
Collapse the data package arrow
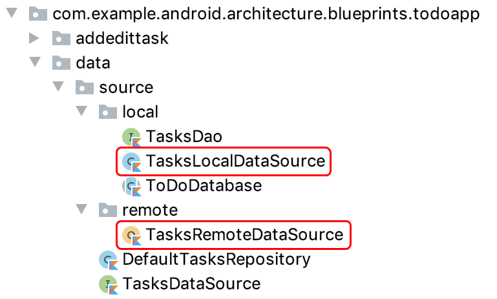[x=34, y=63]
